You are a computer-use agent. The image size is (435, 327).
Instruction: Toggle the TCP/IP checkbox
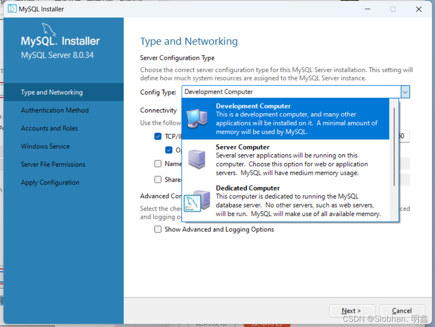coord(158,136)
